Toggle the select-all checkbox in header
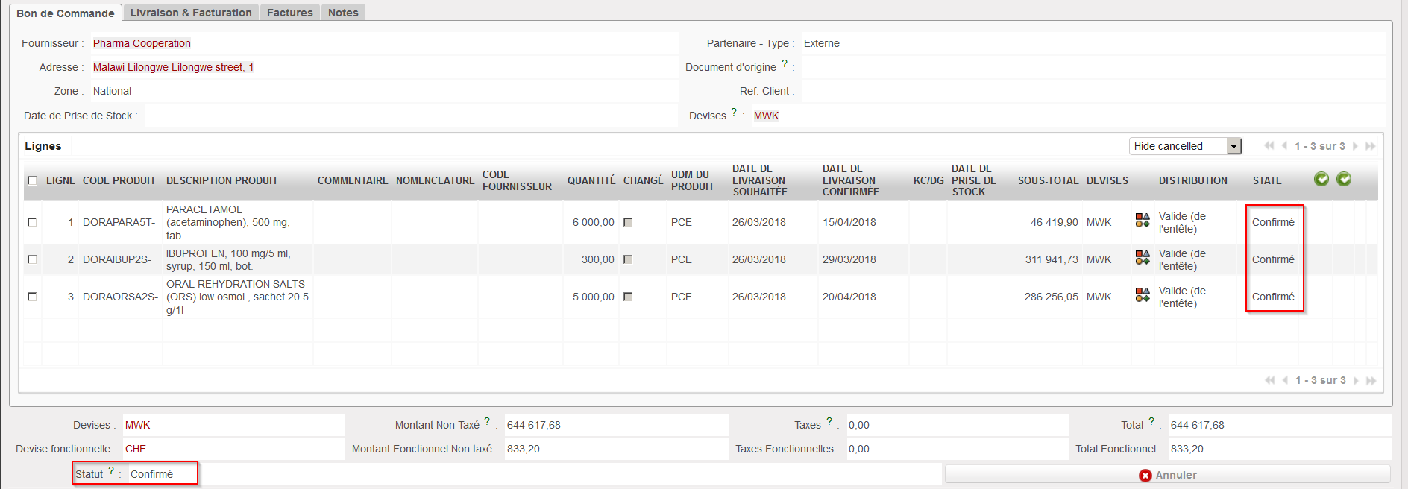The width and height of the screenshot is (1408, 489). (x=32, y=180)
